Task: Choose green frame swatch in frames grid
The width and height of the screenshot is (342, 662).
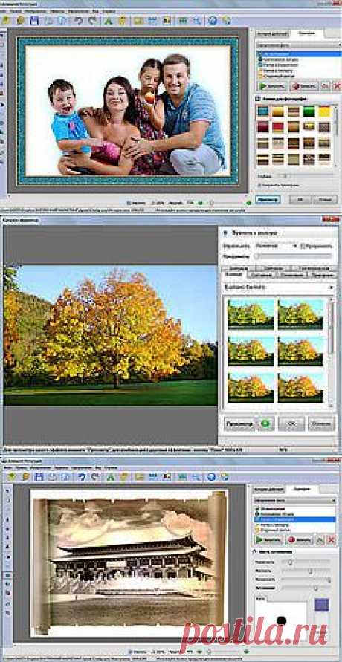Action: (309, 111)
